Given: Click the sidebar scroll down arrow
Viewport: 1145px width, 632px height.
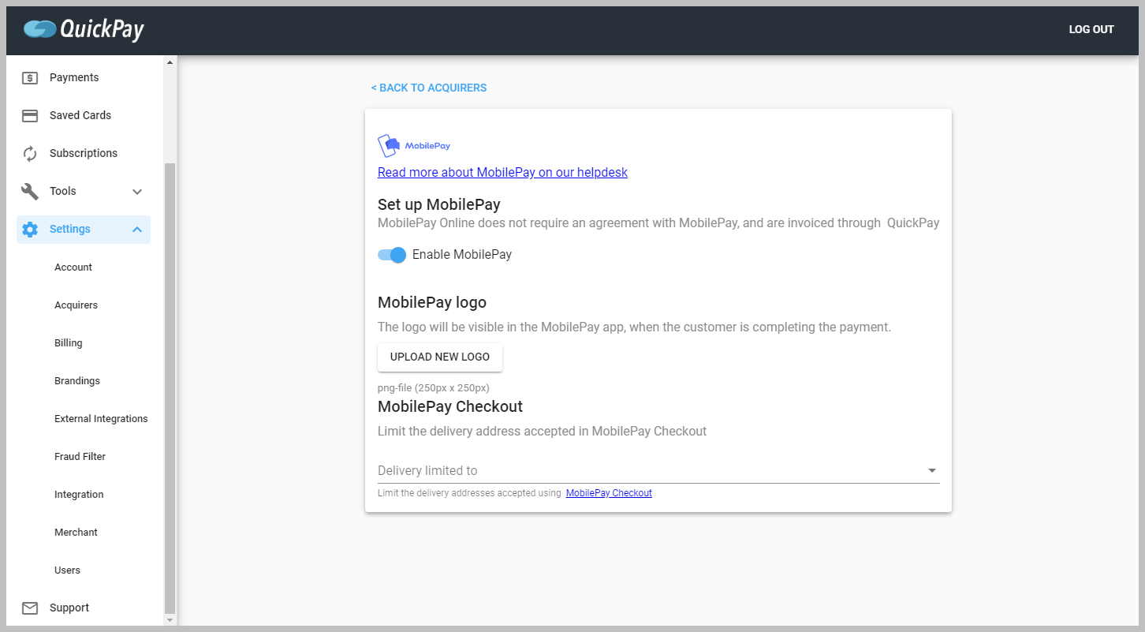Looking at the screenshot, I should point(170,620).
